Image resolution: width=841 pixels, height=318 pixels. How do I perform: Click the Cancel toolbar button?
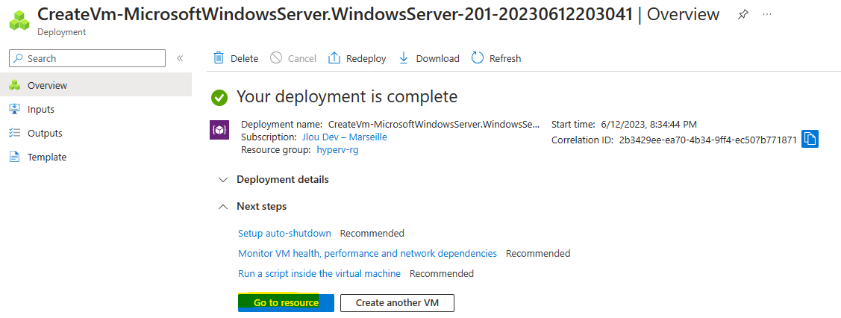point(293,58)
